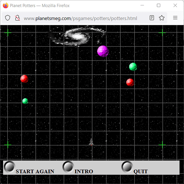The image size is (184, 184).
Task: Click the insecure connection padlock icon
Action: click(17, 18)
